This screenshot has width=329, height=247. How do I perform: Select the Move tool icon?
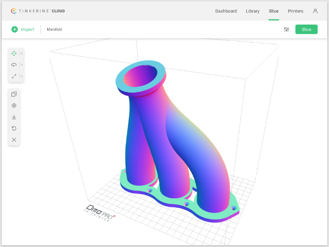(14, 53)
